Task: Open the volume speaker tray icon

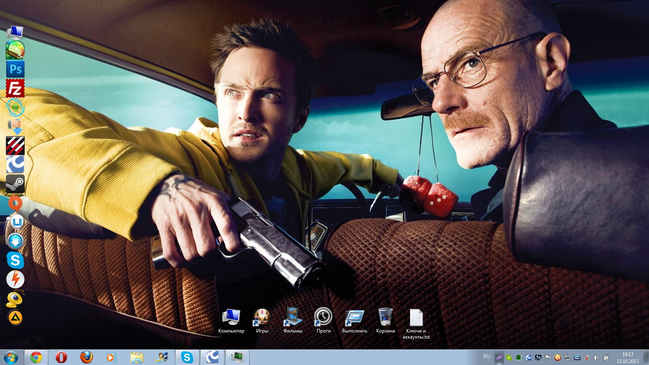Action: pyautogui.click(x=596, y=358)
